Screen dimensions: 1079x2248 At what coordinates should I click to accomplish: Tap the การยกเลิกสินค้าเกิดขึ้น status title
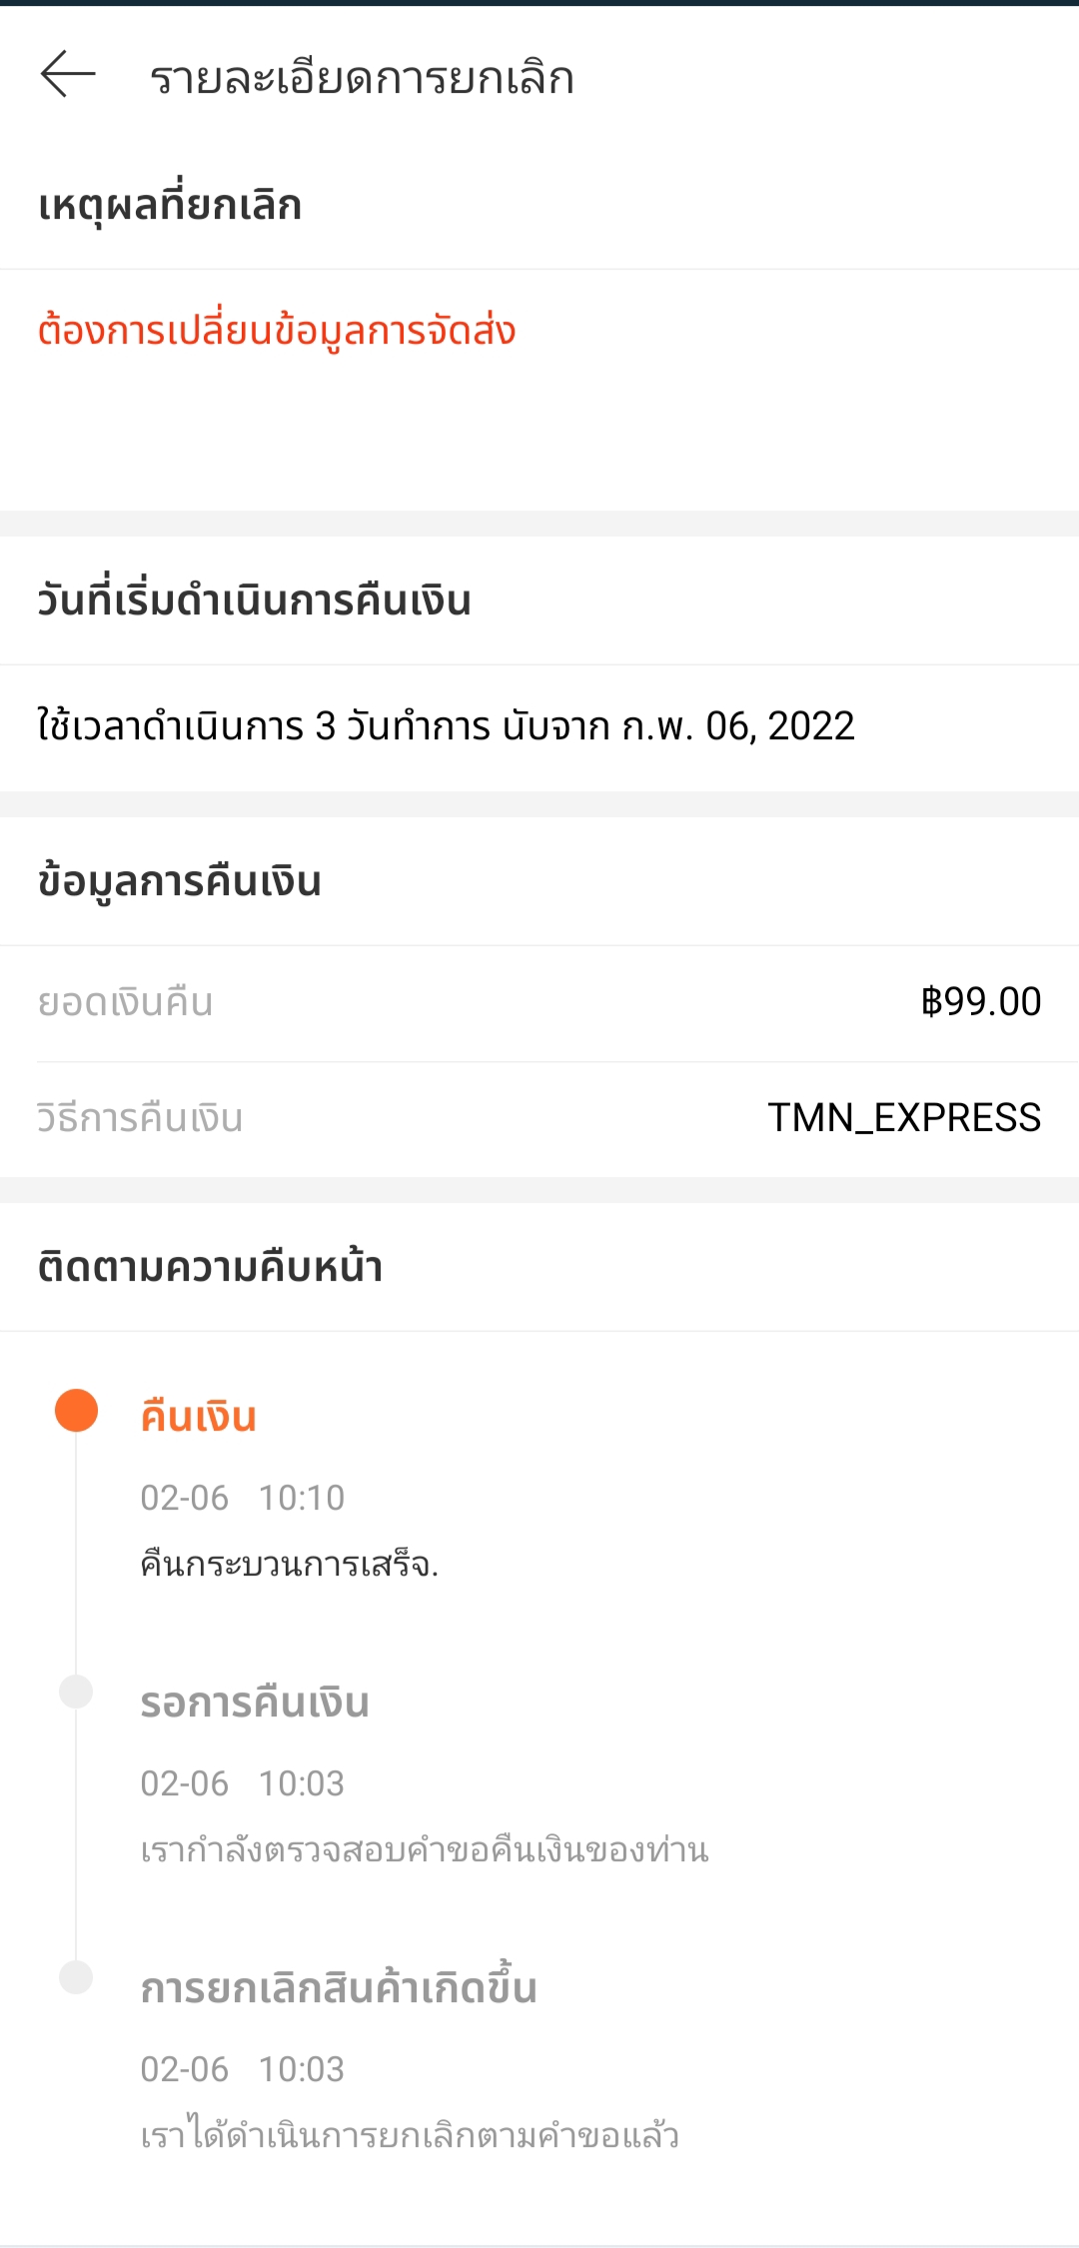tap(339, 1988)
